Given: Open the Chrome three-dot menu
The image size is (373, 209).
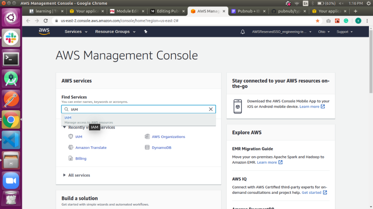Looking at the screenshot, I should [x=367, y=21].
